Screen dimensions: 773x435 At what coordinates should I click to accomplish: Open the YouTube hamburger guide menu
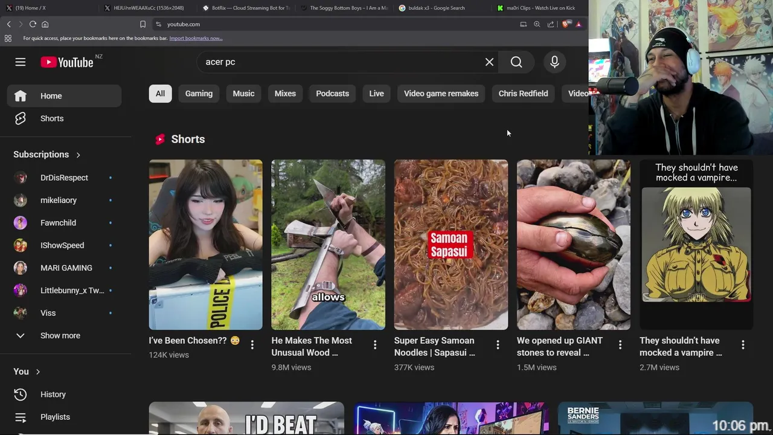21,62
